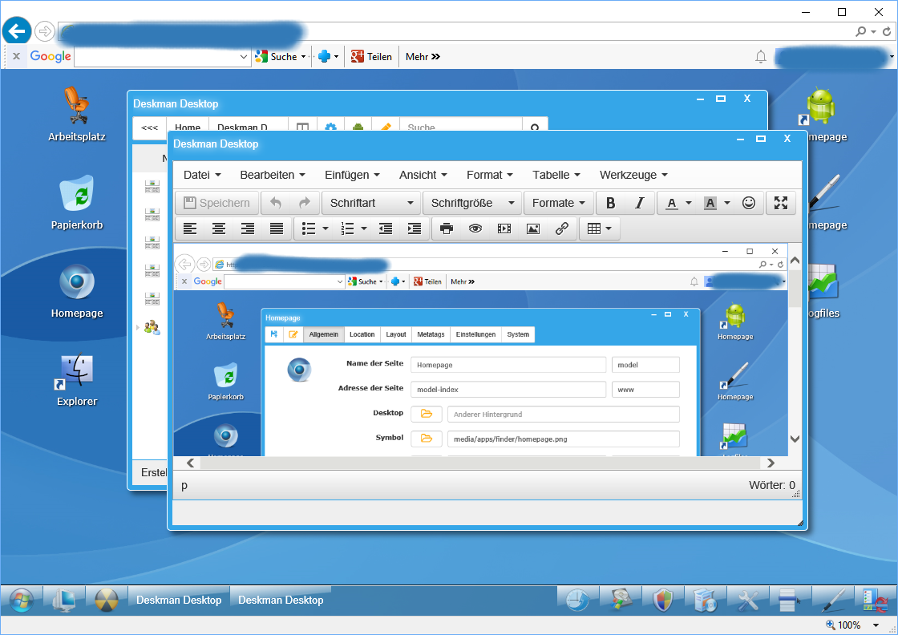
Task: Click the Android robot desktop shortcut
Action: click(821, 106)
